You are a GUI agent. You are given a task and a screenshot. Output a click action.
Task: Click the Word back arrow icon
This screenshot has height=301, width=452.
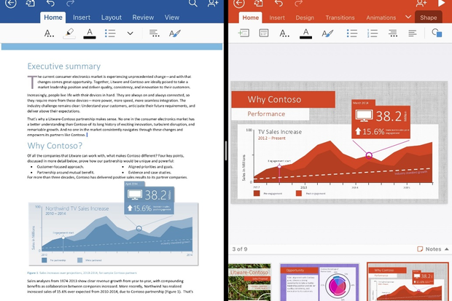(x=11, y=4)
